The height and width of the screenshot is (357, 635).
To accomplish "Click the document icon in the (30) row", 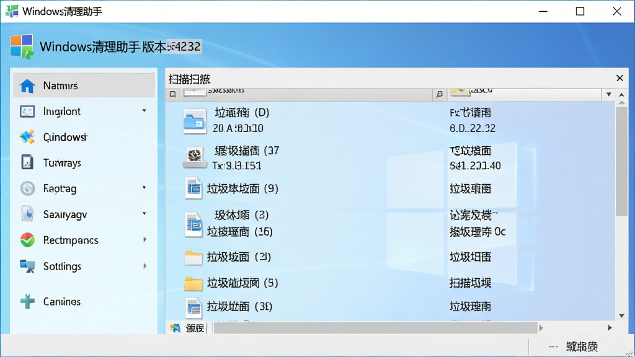I will 193,307.
